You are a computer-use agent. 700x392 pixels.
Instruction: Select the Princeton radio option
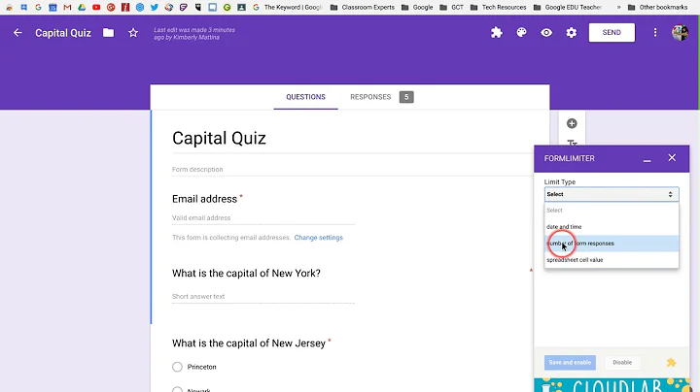(x=177, y=367)
